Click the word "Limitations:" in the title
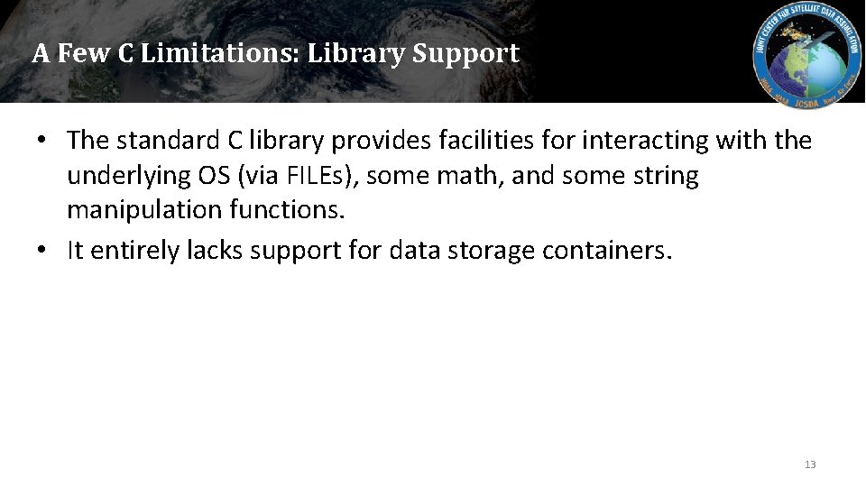Screen dimensions: 866x487 point(220,53)
